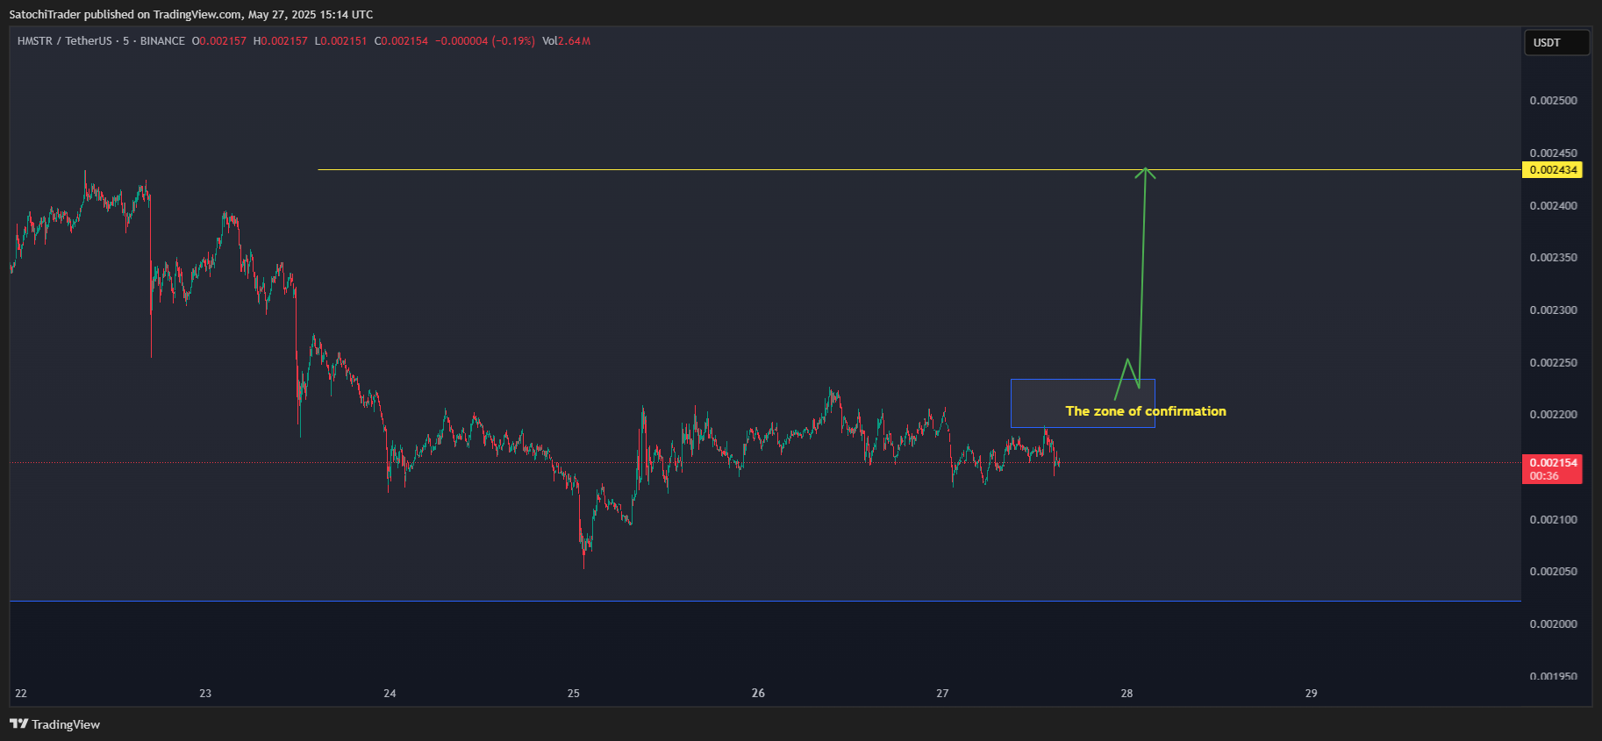The width and height of the screenshot is (1602, 741).
Task: Click date 28 on time axis
Action: 1126,694
